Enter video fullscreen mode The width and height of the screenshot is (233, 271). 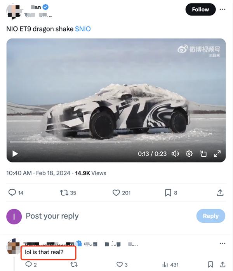tap(217, 154)
